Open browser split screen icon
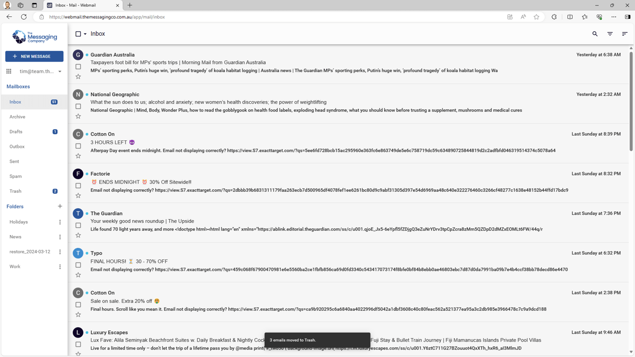Image resolution: width=635 pixels, height=357 pixels. pyautogui.click(x=570, y=17)
